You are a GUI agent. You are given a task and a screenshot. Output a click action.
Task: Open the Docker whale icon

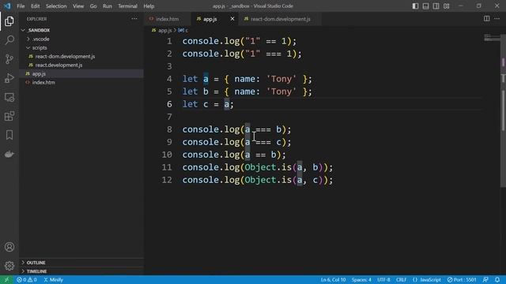click(x=9, y=155)
